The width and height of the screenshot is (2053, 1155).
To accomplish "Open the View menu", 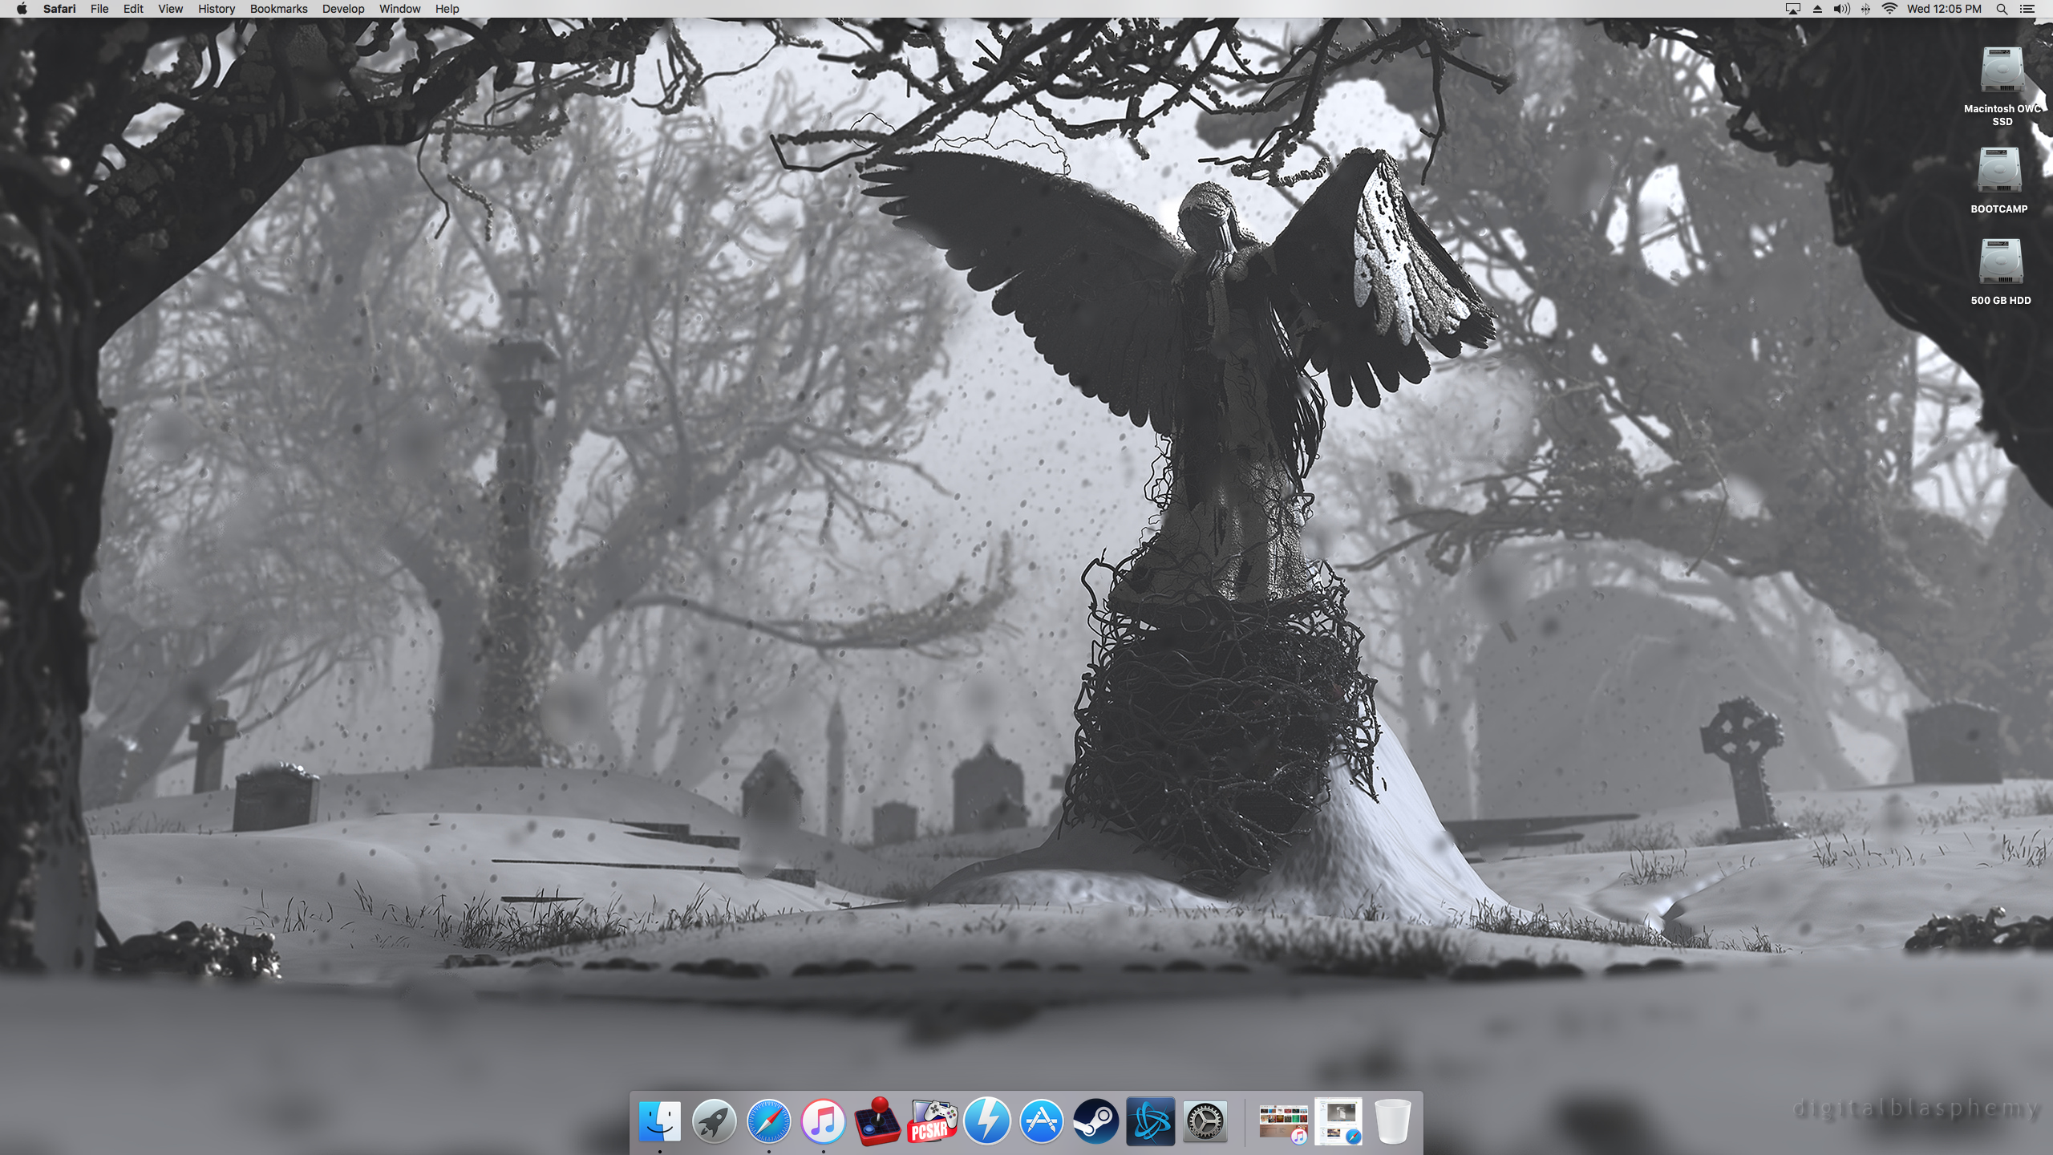I will (170, 9).
